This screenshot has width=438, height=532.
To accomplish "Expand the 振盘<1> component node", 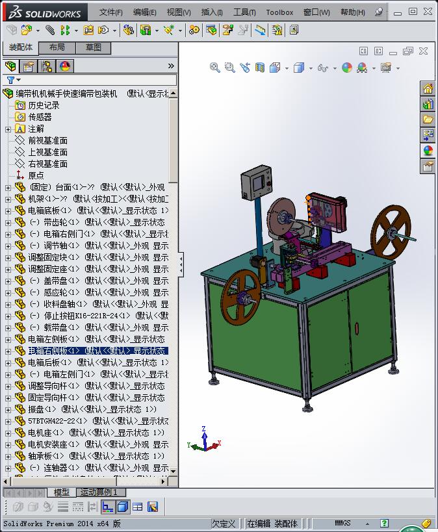I will tap(8, 410).
